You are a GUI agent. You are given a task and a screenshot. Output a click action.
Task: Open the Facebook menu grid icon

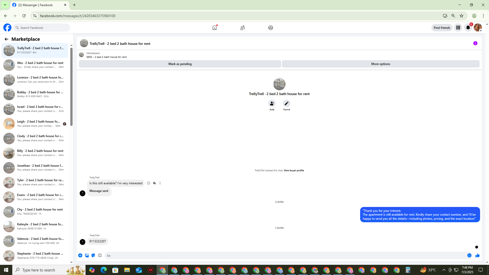[x=458, y=28]
